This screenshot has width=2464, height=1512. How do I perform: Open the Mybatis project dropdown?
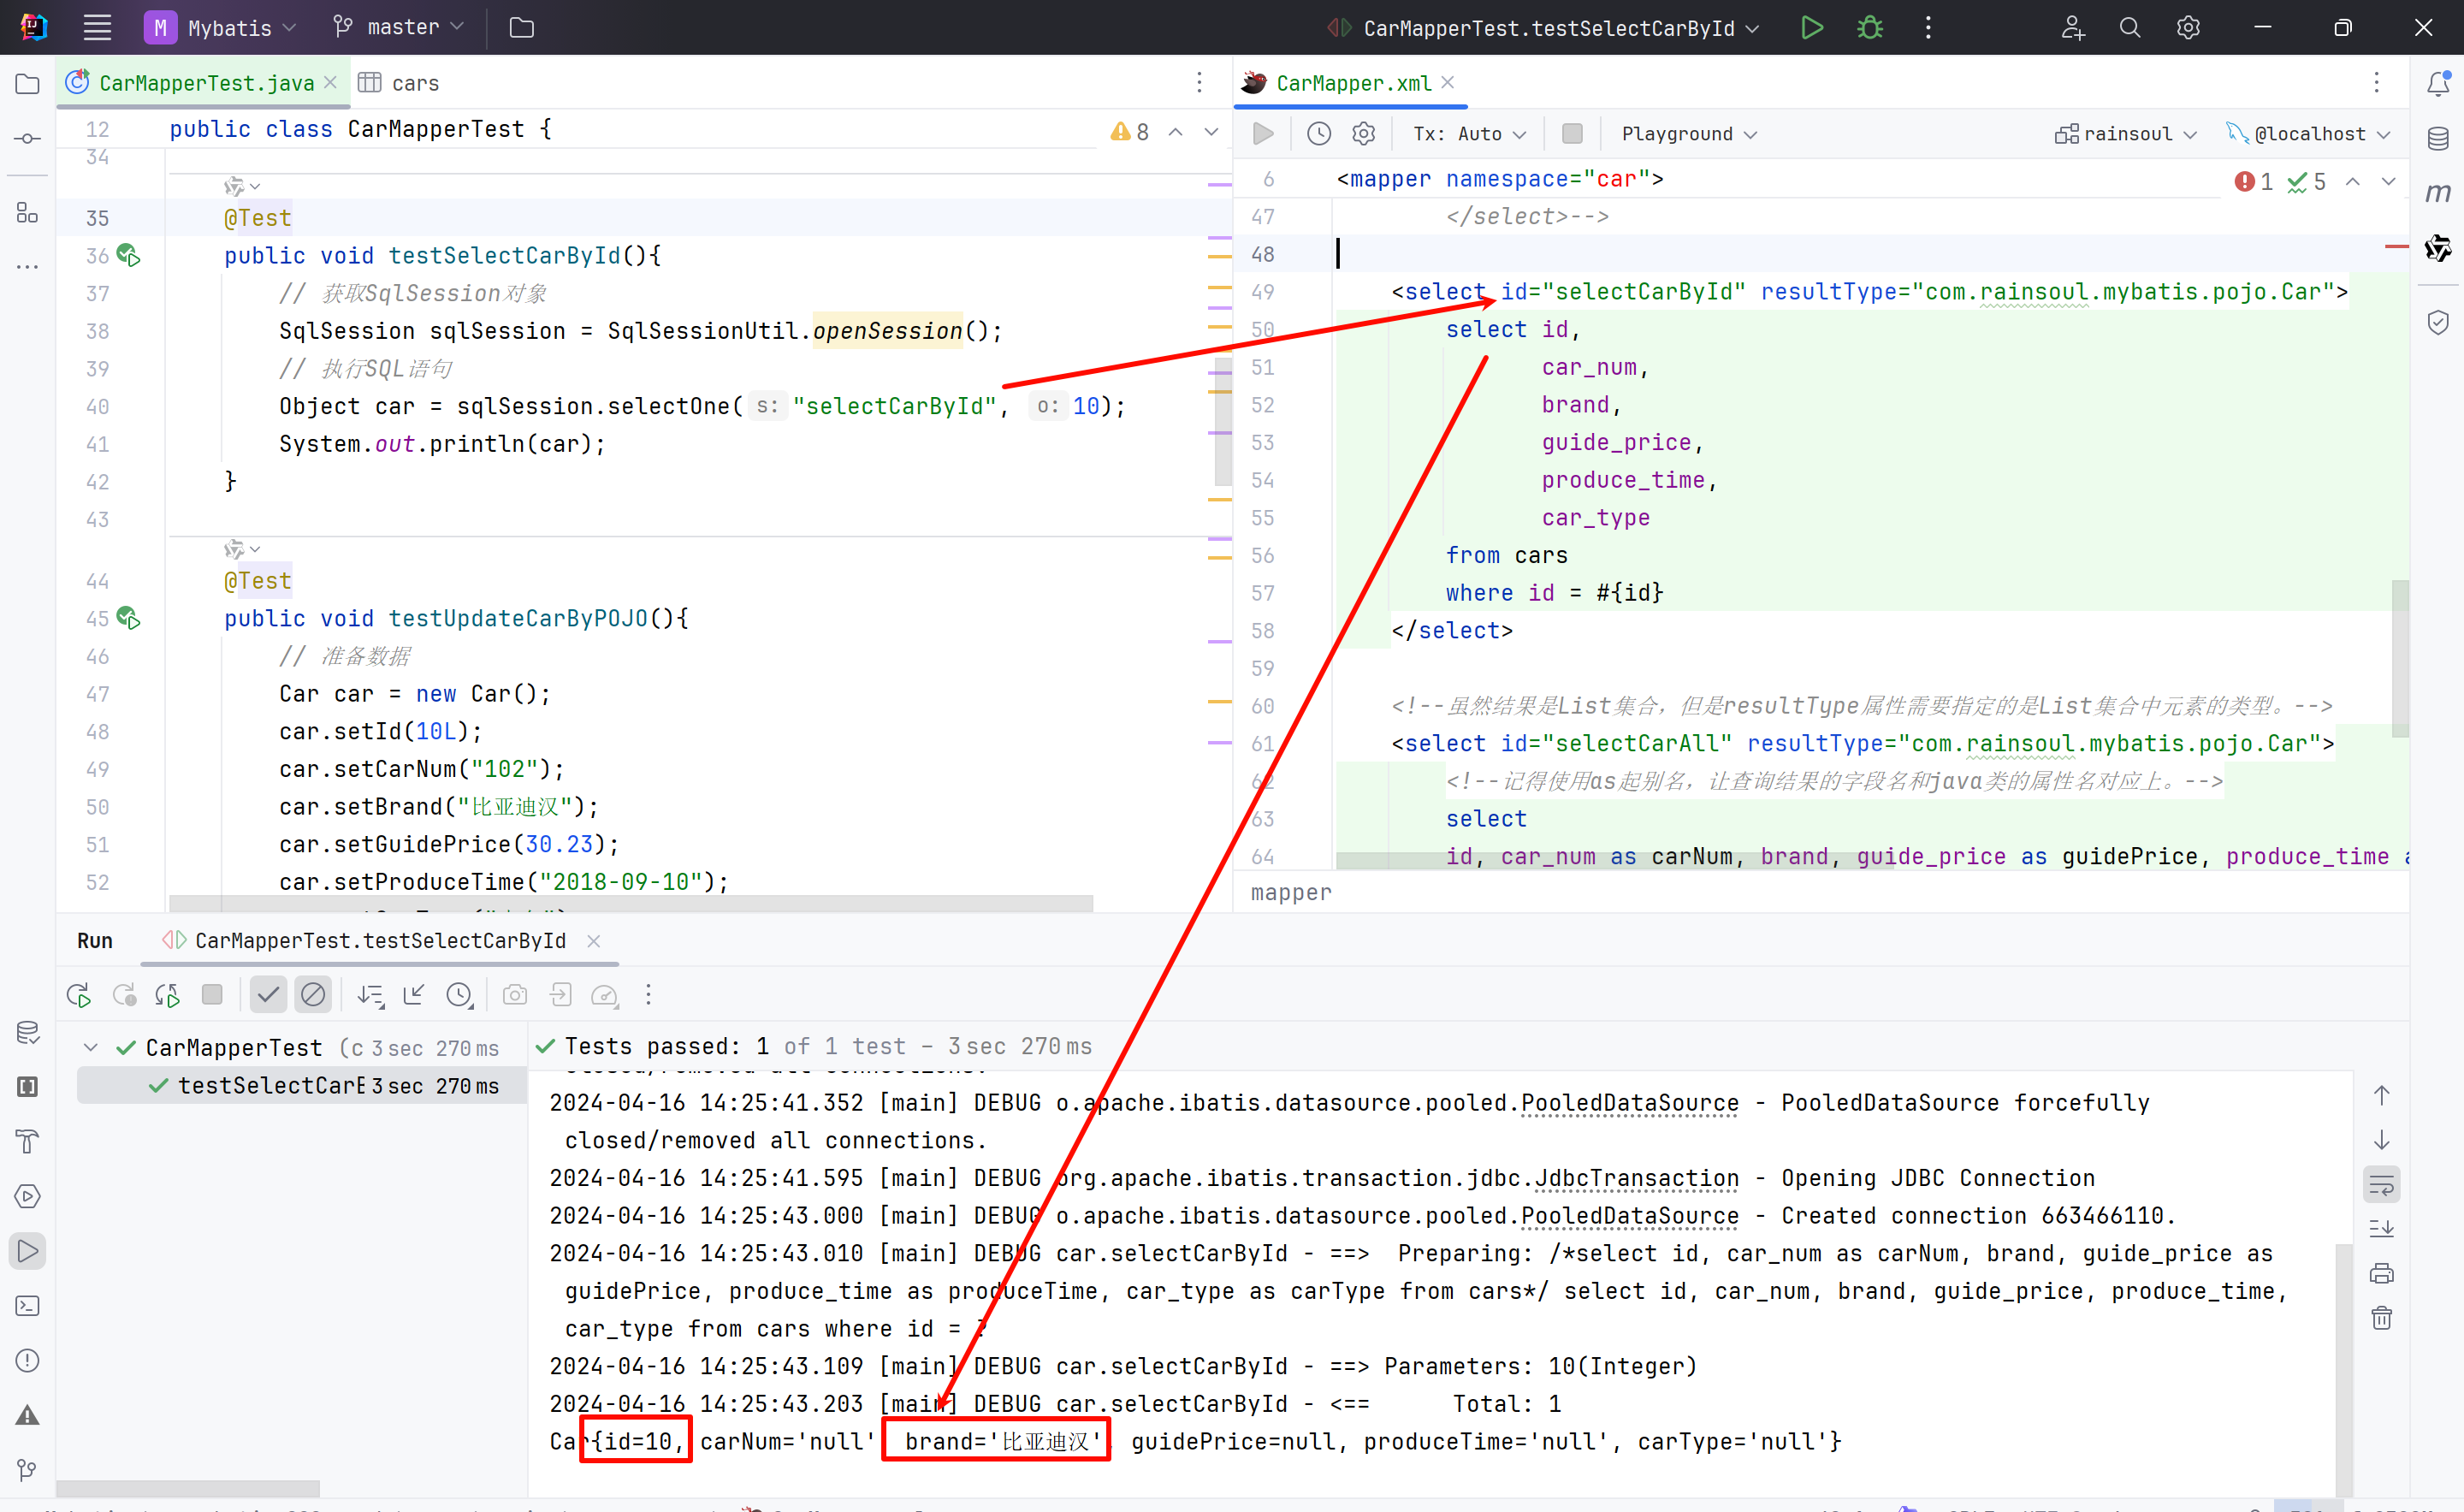pyautogui.click(x=221, y=27)
